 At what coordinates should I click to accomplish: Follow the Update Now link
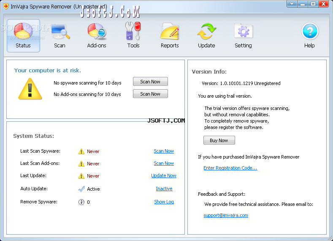click(x=164, y=176)
